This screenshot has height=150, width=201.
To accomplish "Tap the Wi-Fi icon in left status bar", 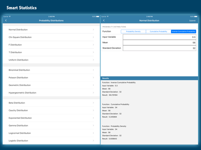I will coord(10,16).
